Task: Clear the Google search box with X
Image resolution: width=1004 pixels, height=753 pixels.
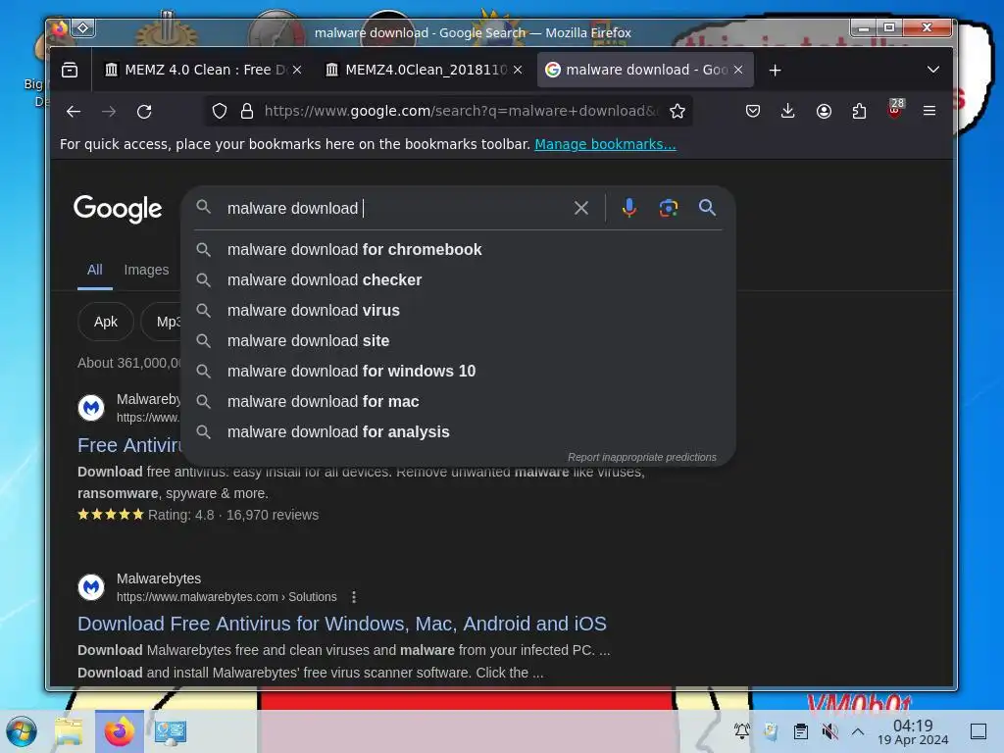Action: (x=581, y=208)
